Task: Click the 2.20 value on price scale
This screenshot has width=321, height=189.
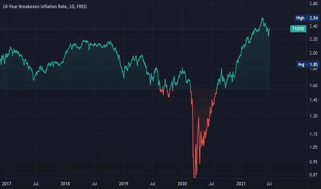Action: [313, 39]
